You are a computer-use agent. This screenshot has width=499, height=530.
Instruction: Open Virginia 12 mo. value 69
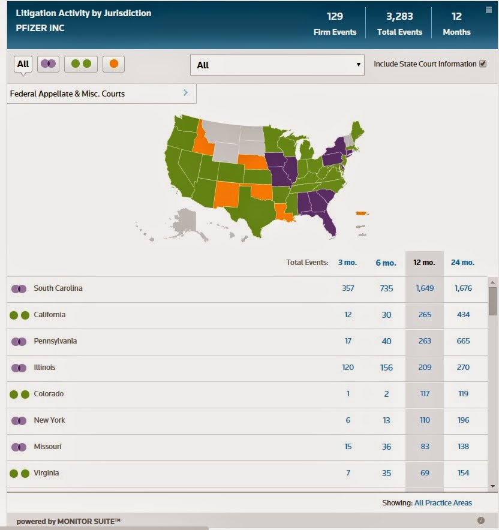(x=425, y=473)
